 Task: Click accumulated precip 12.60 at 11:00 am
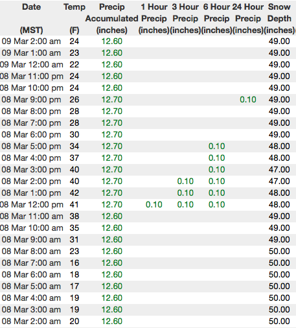point(112,217)
